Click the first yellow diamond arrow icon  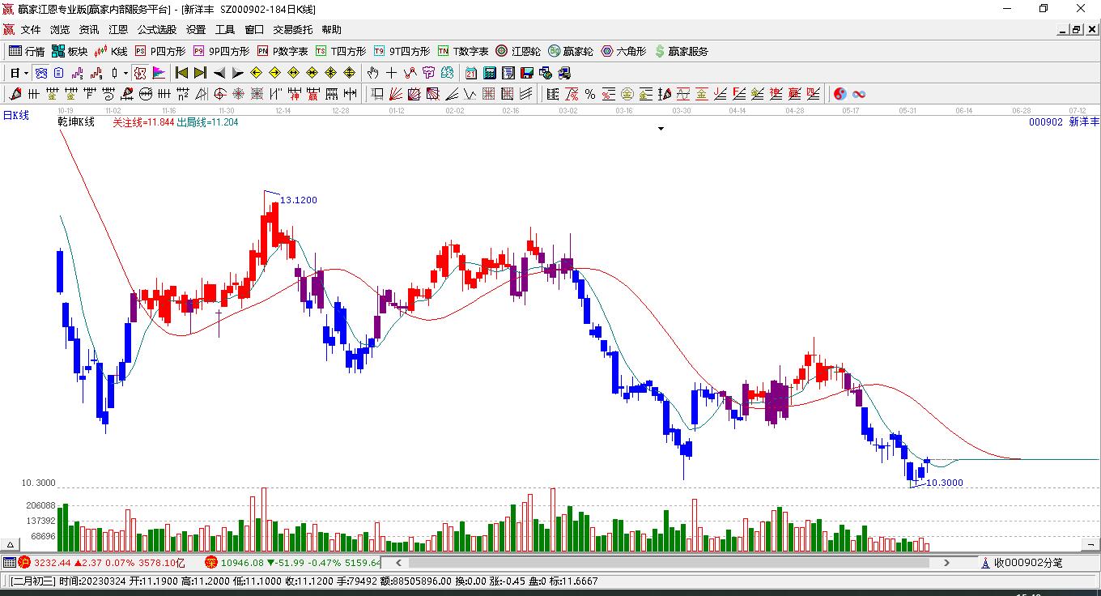(256, 73)
